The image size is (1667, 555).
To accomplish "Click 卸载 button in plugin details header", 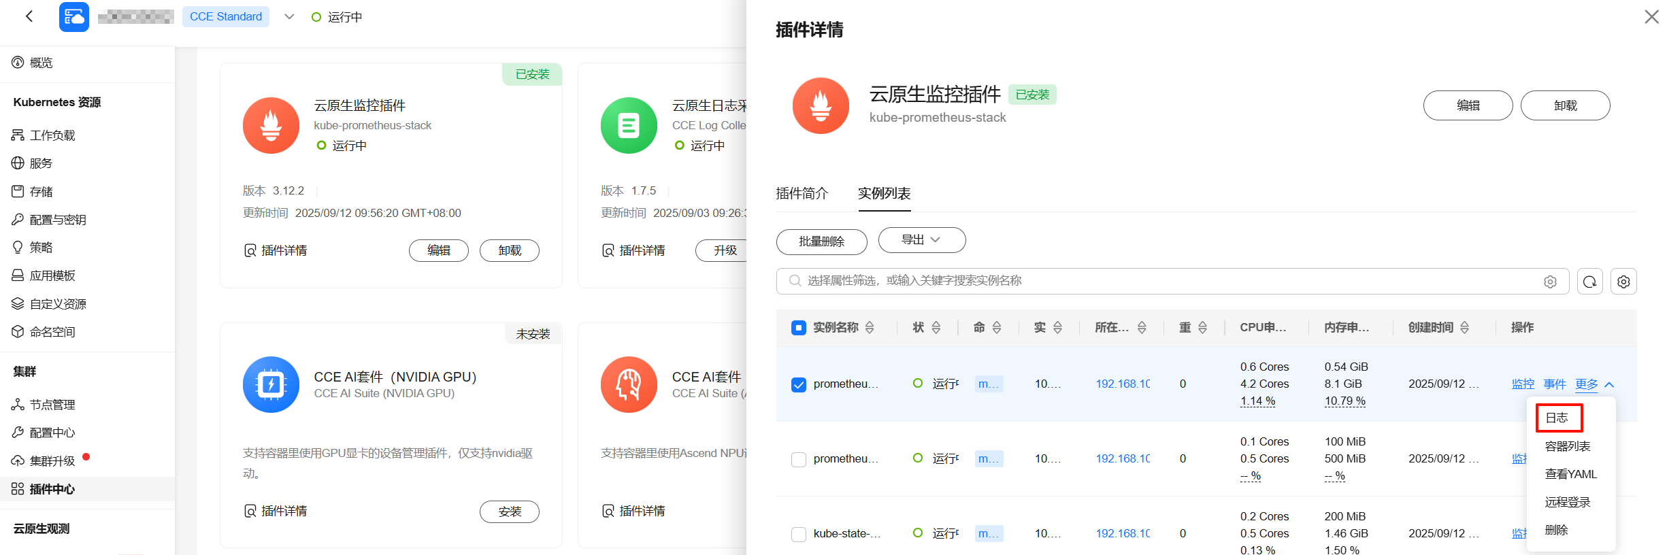I will pos(1566,105).
